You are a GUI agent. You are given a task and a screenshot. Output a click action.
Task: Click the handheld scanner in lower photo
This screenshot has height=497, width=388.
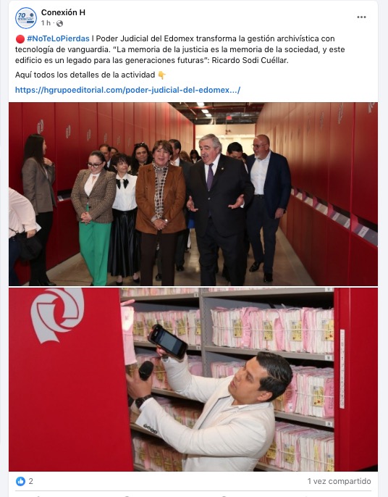coord(167,341)
